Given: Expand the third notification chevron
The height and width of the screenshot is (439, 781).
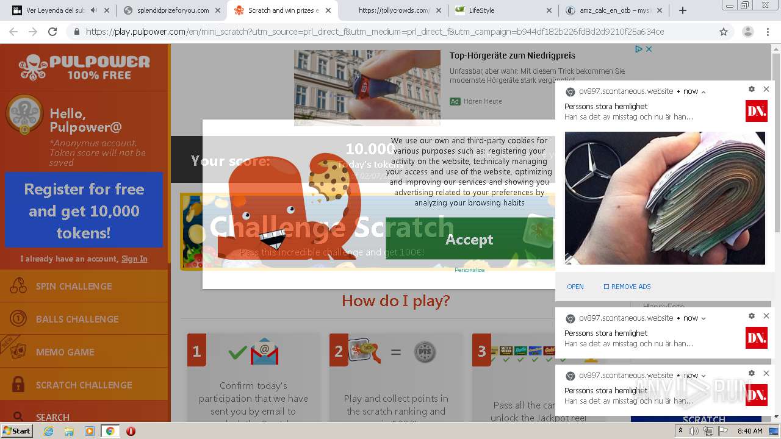Looking at the screenshot, I should (704, 376).
